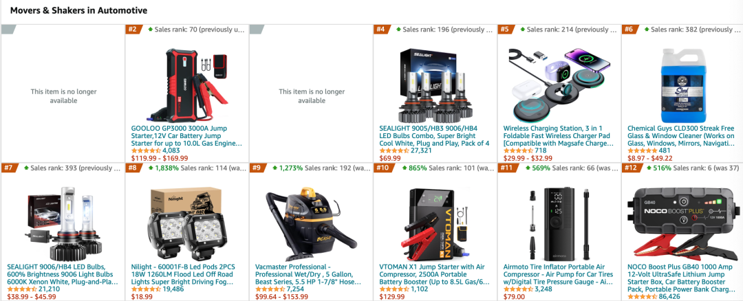The image size is (743, 301).
Task: Open Chemical Guys CLD300 title link
Action: (683, 135)
